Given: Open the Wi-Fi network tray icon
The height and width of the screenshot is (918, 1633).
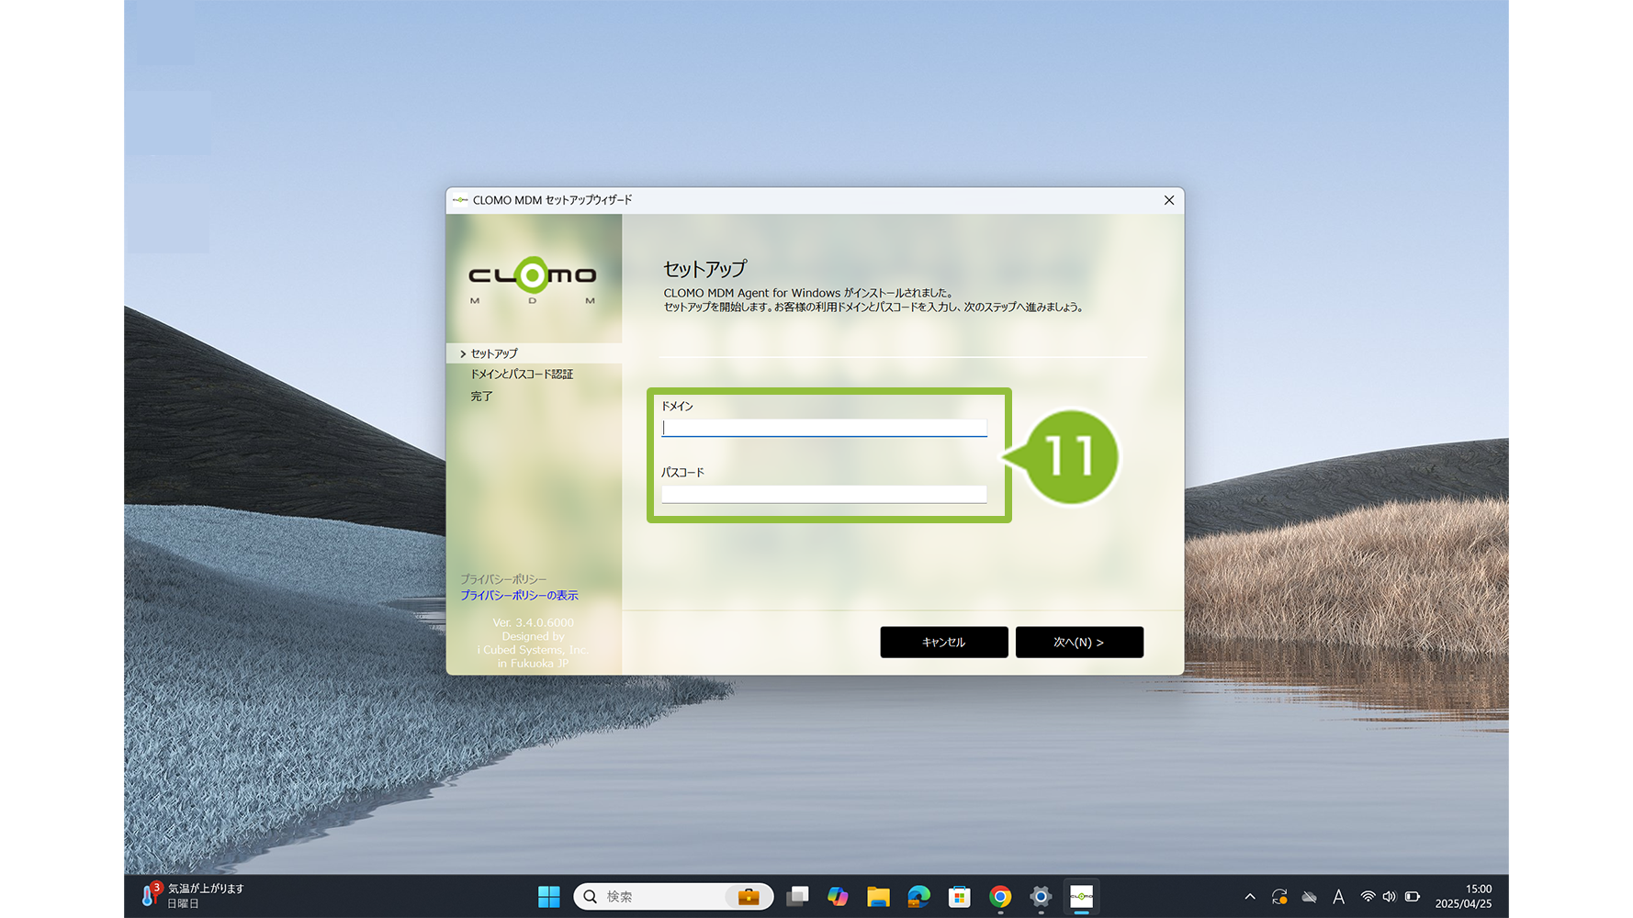Looking at the screenshot, I should [1368, 897].
